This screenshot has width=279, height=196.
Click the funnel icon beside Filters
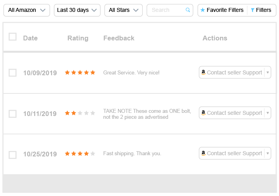(x=252, y=10)
